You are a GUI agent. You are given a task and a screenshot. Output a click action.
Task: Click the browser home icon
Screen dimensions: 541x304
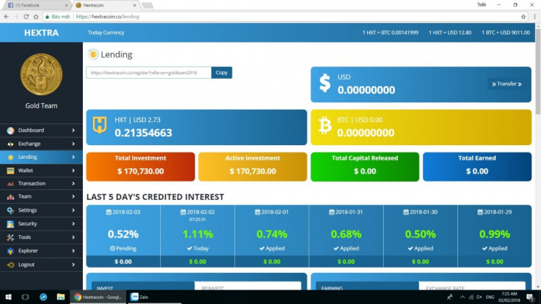coord(36,16)
